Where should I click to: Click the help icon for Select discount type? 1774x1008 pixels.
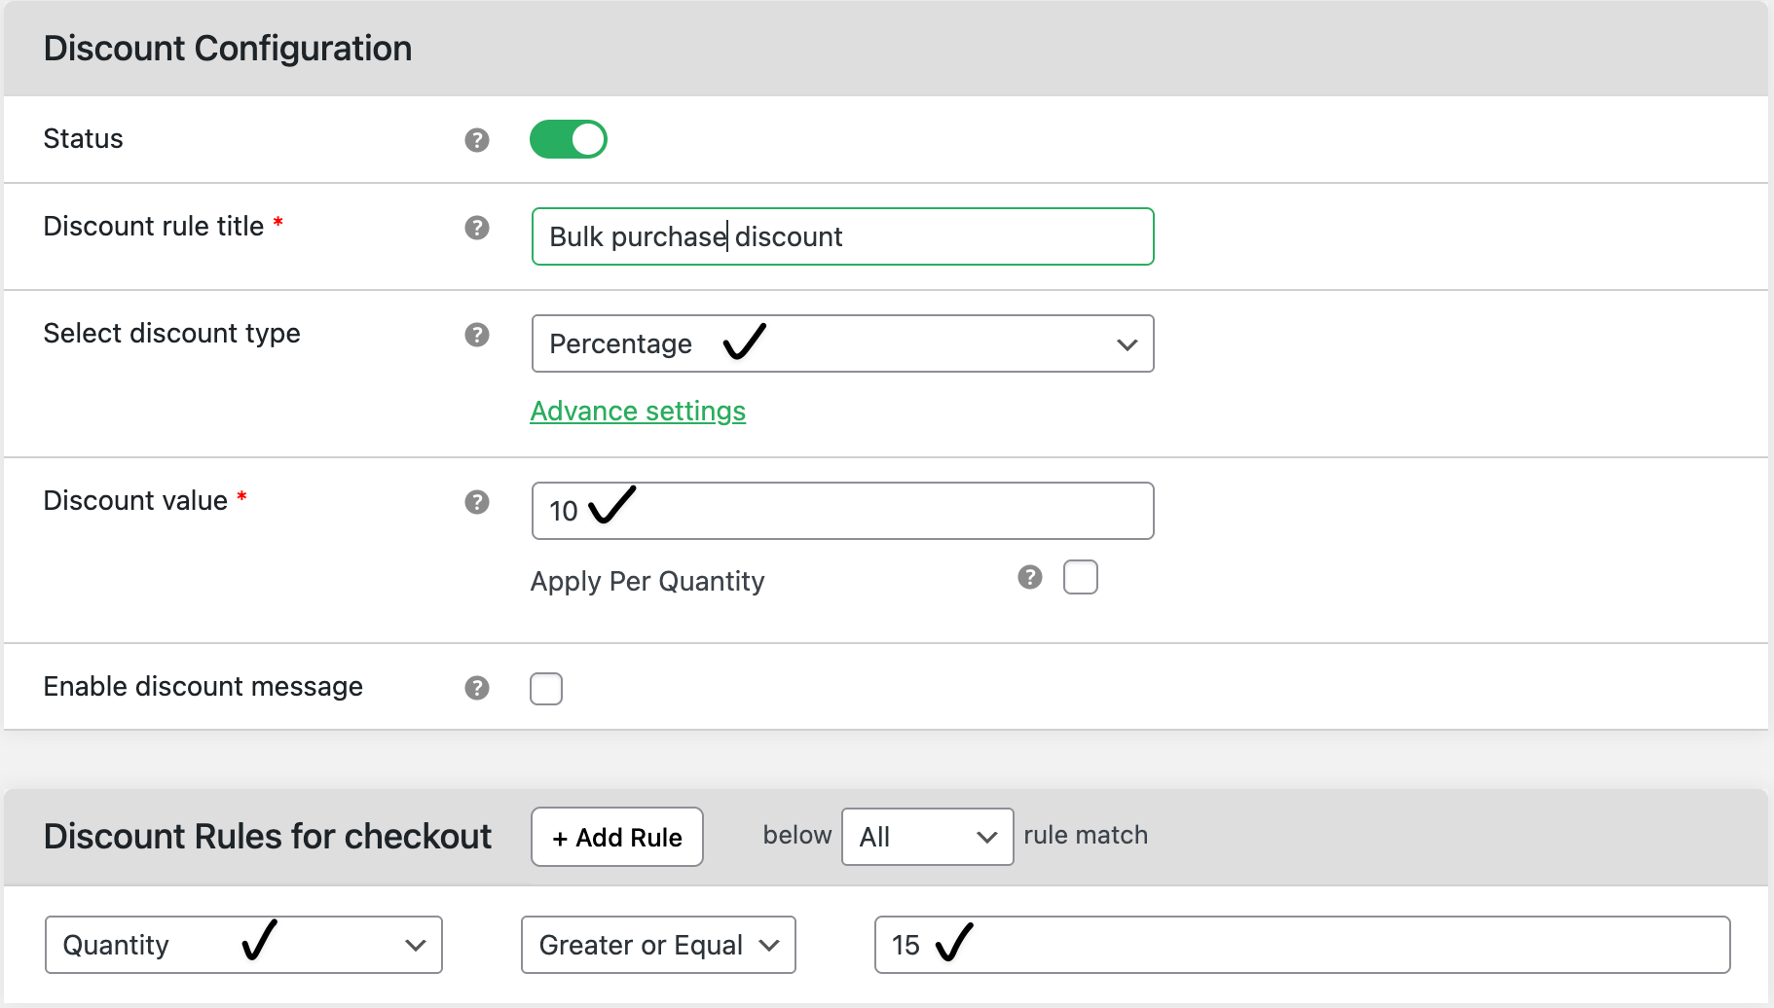coord(476,335)
